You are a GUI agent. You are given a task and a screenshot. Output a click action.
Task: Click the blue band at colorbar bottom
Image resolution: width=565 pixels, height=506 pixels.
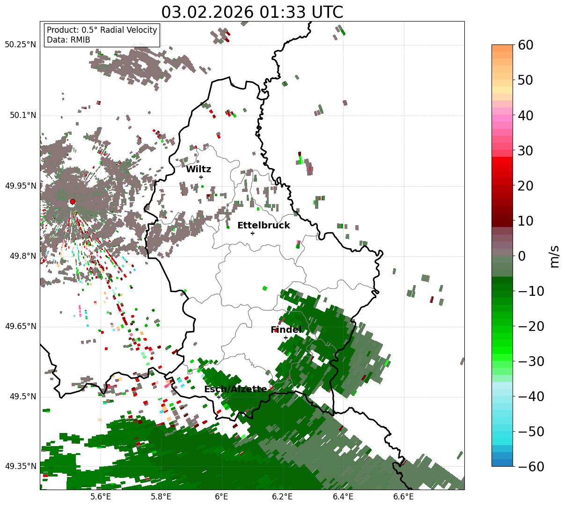click(x=502, y=462)
